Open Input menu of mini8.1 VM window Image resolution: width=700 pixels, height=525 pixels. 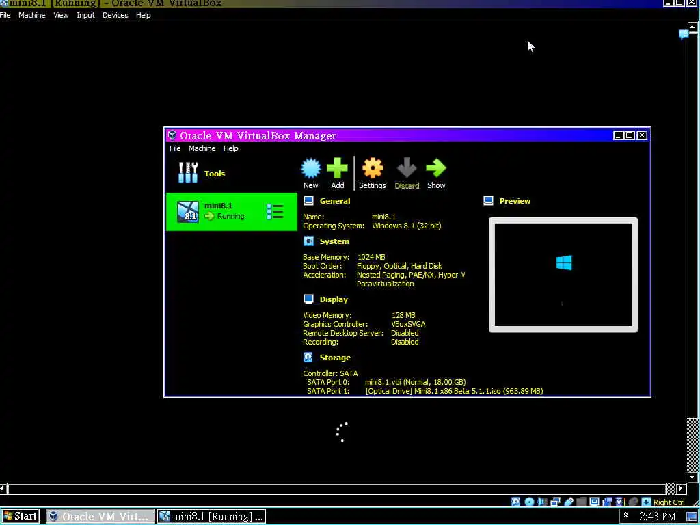pos(85,15)
